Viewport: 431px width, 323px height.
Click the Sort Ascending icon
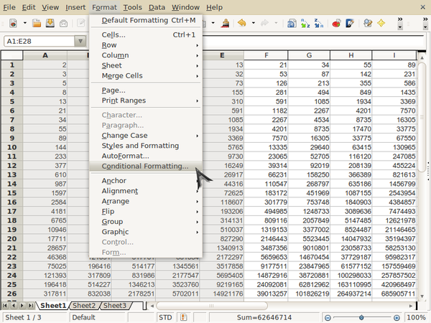point(305,24)
